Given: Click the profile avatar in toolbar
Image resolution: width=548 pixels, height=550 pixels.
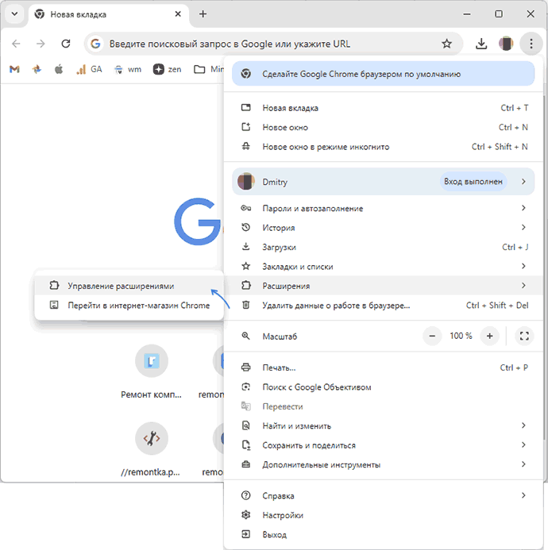Looking at the screenshot, I should click(506, 44).
